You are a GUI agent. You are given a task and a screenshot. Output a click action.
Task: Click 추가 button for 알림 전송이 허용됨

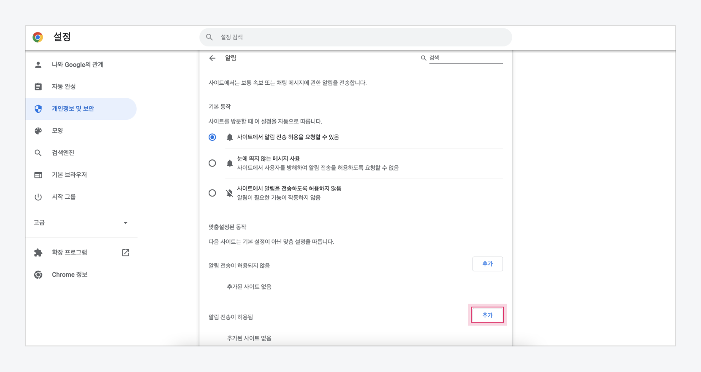pyautogui.click(x=487, y=315)
